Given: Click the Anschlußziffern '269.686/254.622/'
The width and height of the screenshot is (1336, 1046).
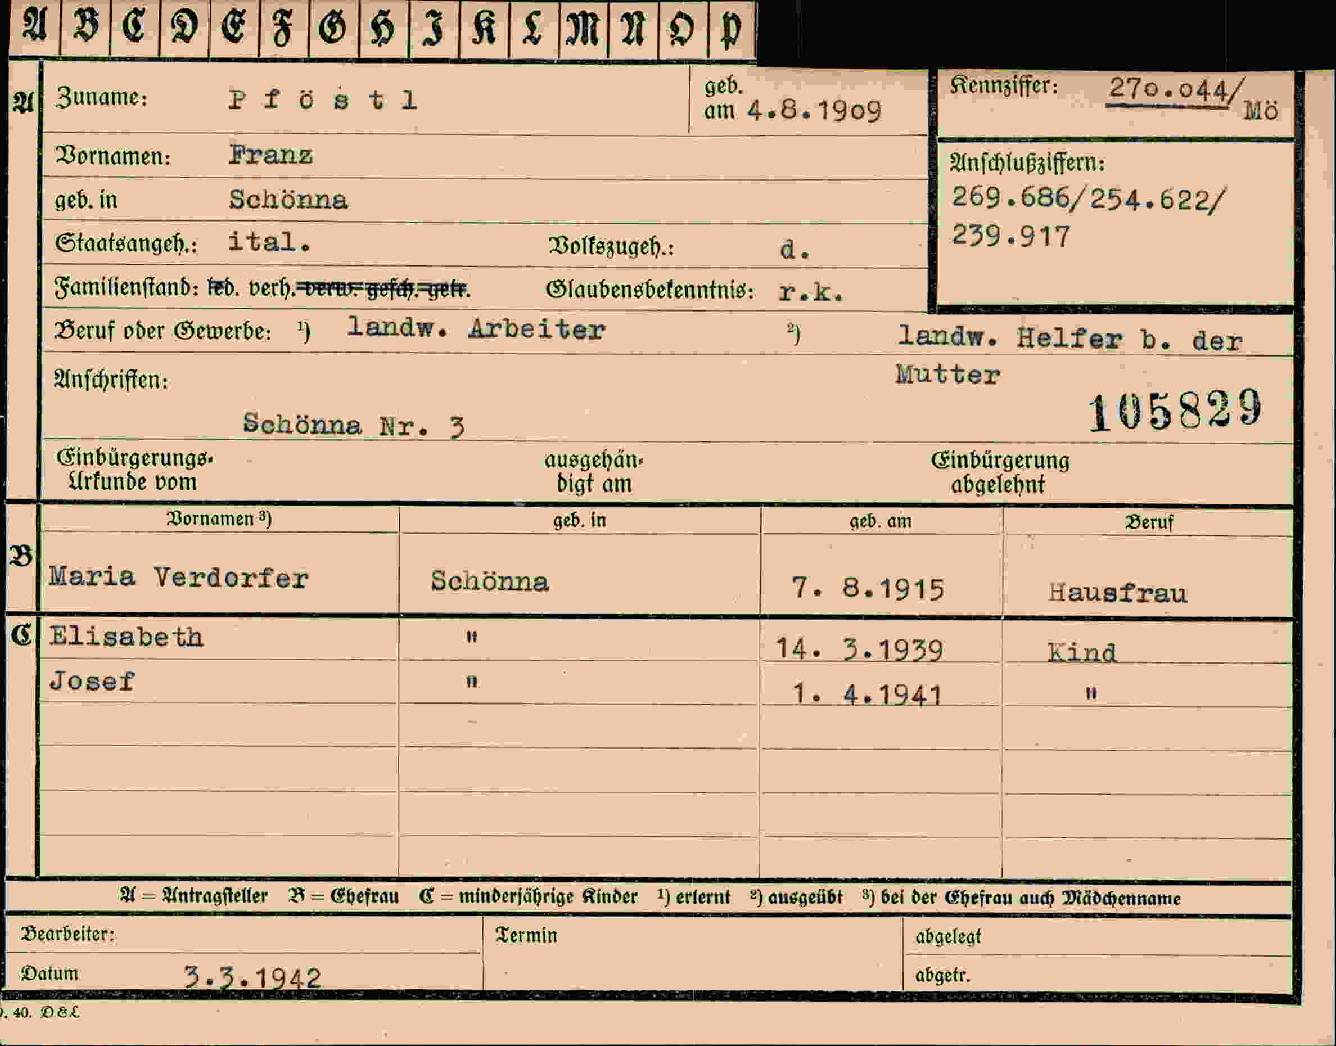Looking at the screenshot, I should 1089,199.
